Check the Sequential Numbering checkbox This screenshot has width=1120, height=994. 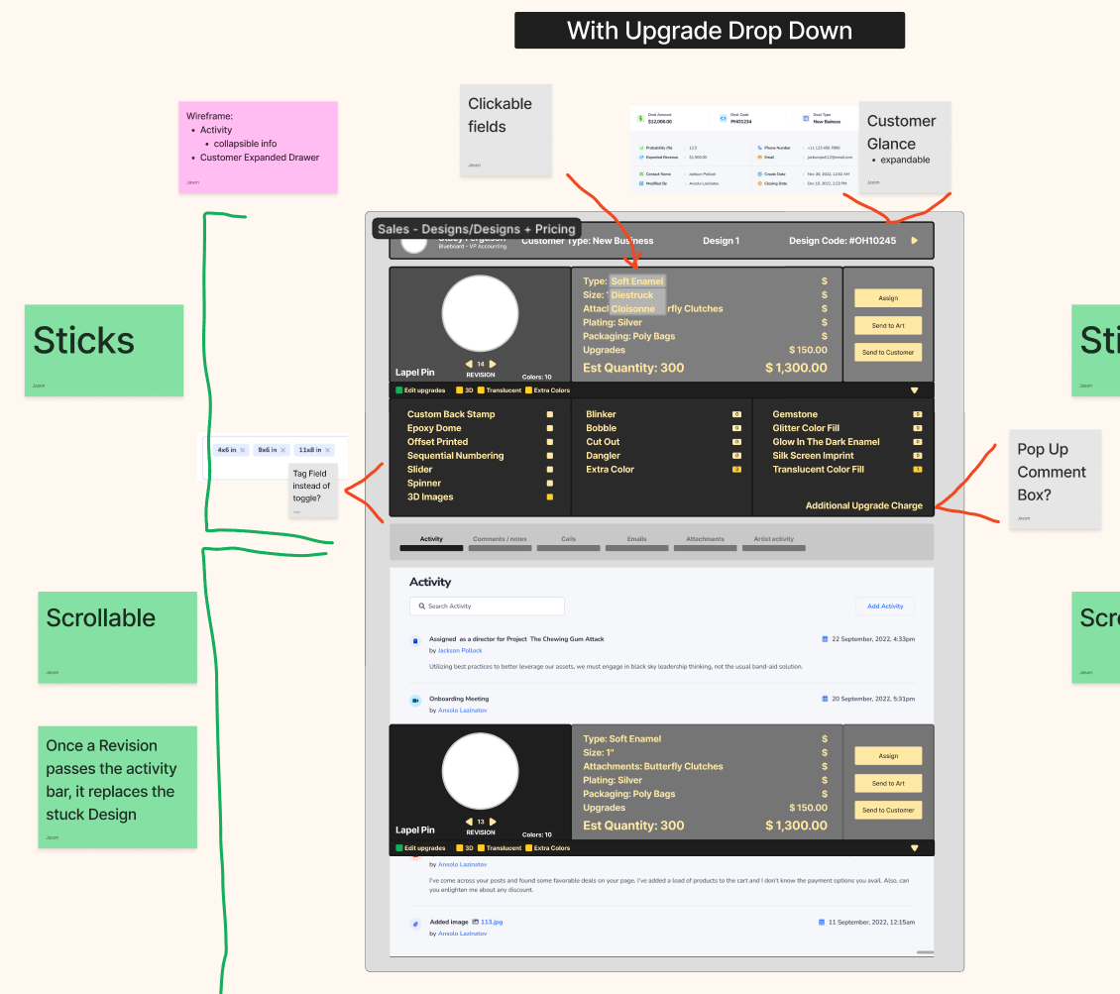[x=550, y=456]
